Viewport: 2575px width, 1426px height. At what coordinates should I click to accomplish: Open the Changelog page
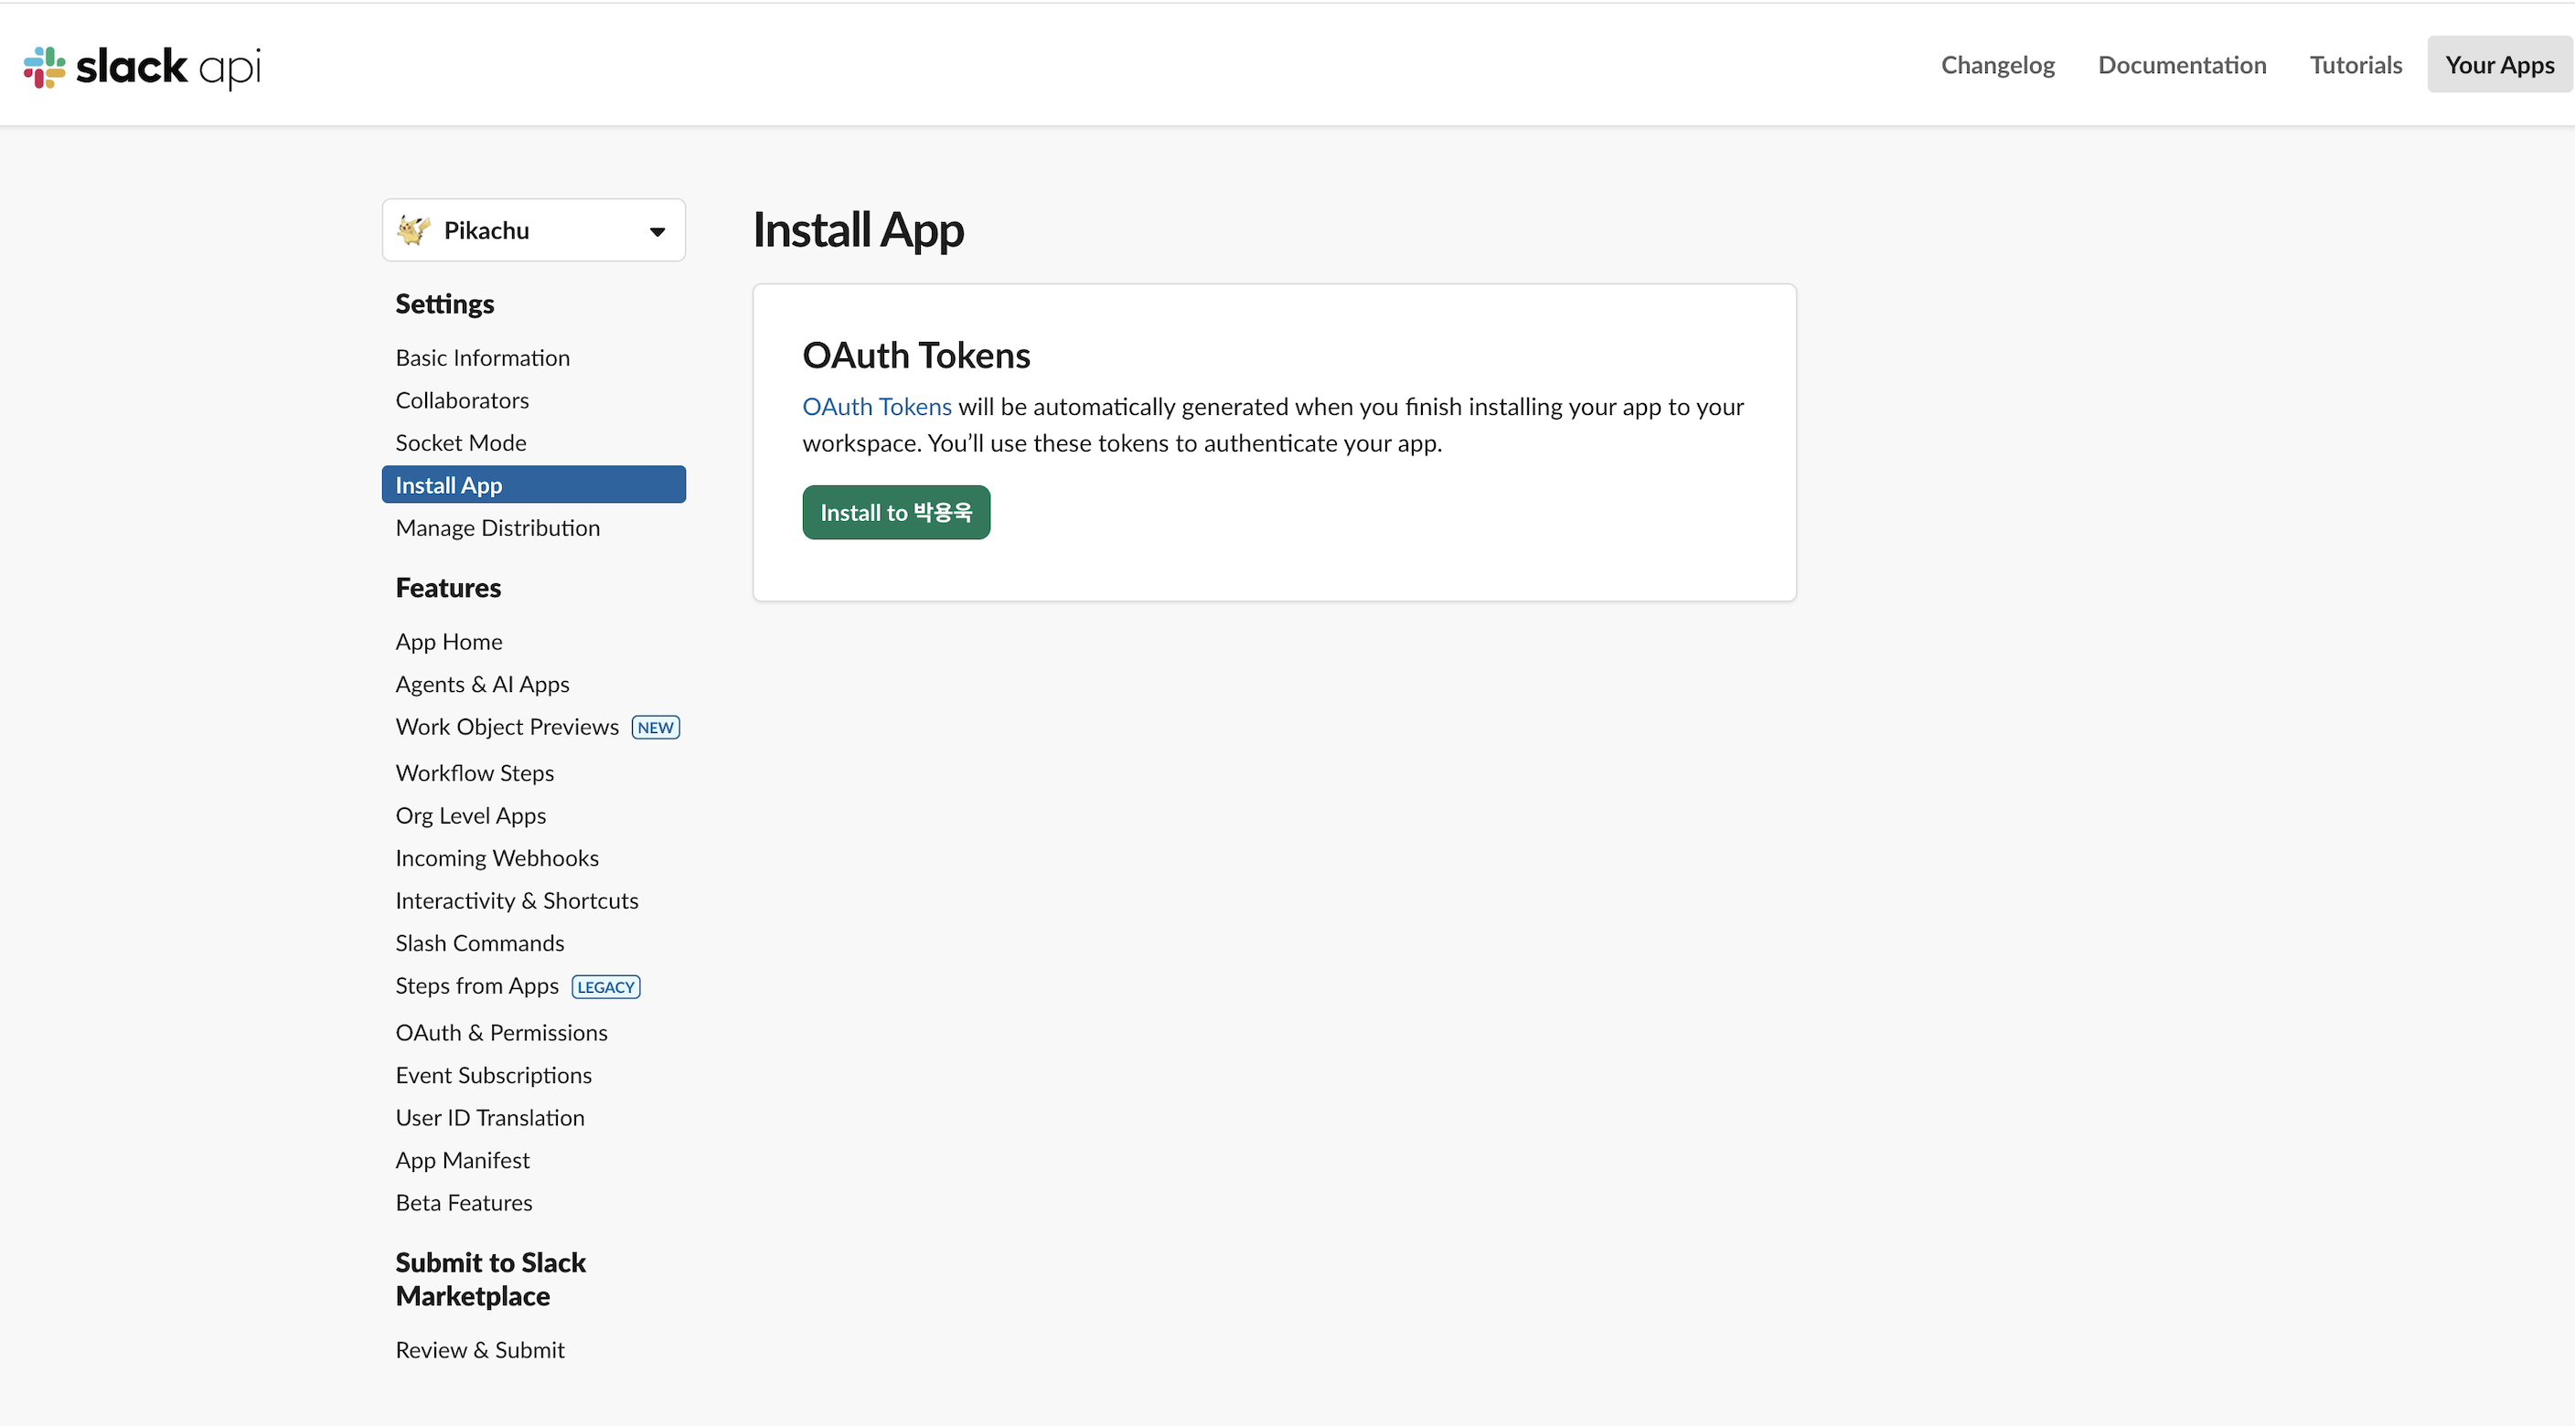[1997, 65]
